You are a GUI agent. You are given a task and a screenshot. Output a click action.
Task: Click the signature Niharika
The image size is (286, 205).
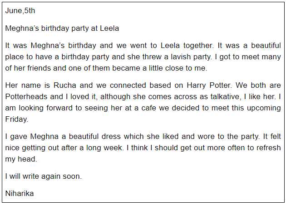point(20,193)
